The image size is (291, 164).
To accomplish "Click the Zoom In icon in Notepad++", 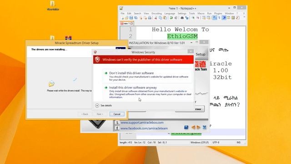I will click(193, 18).
